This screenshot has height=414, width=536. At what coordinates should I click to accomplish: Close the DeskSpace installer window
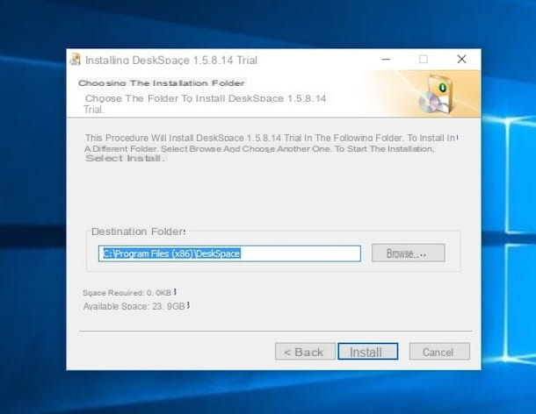click(x=461, y=60)
